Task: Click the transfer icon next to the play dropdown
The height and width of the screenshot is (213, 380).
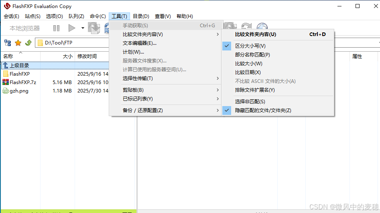Action: coord(94,28)
